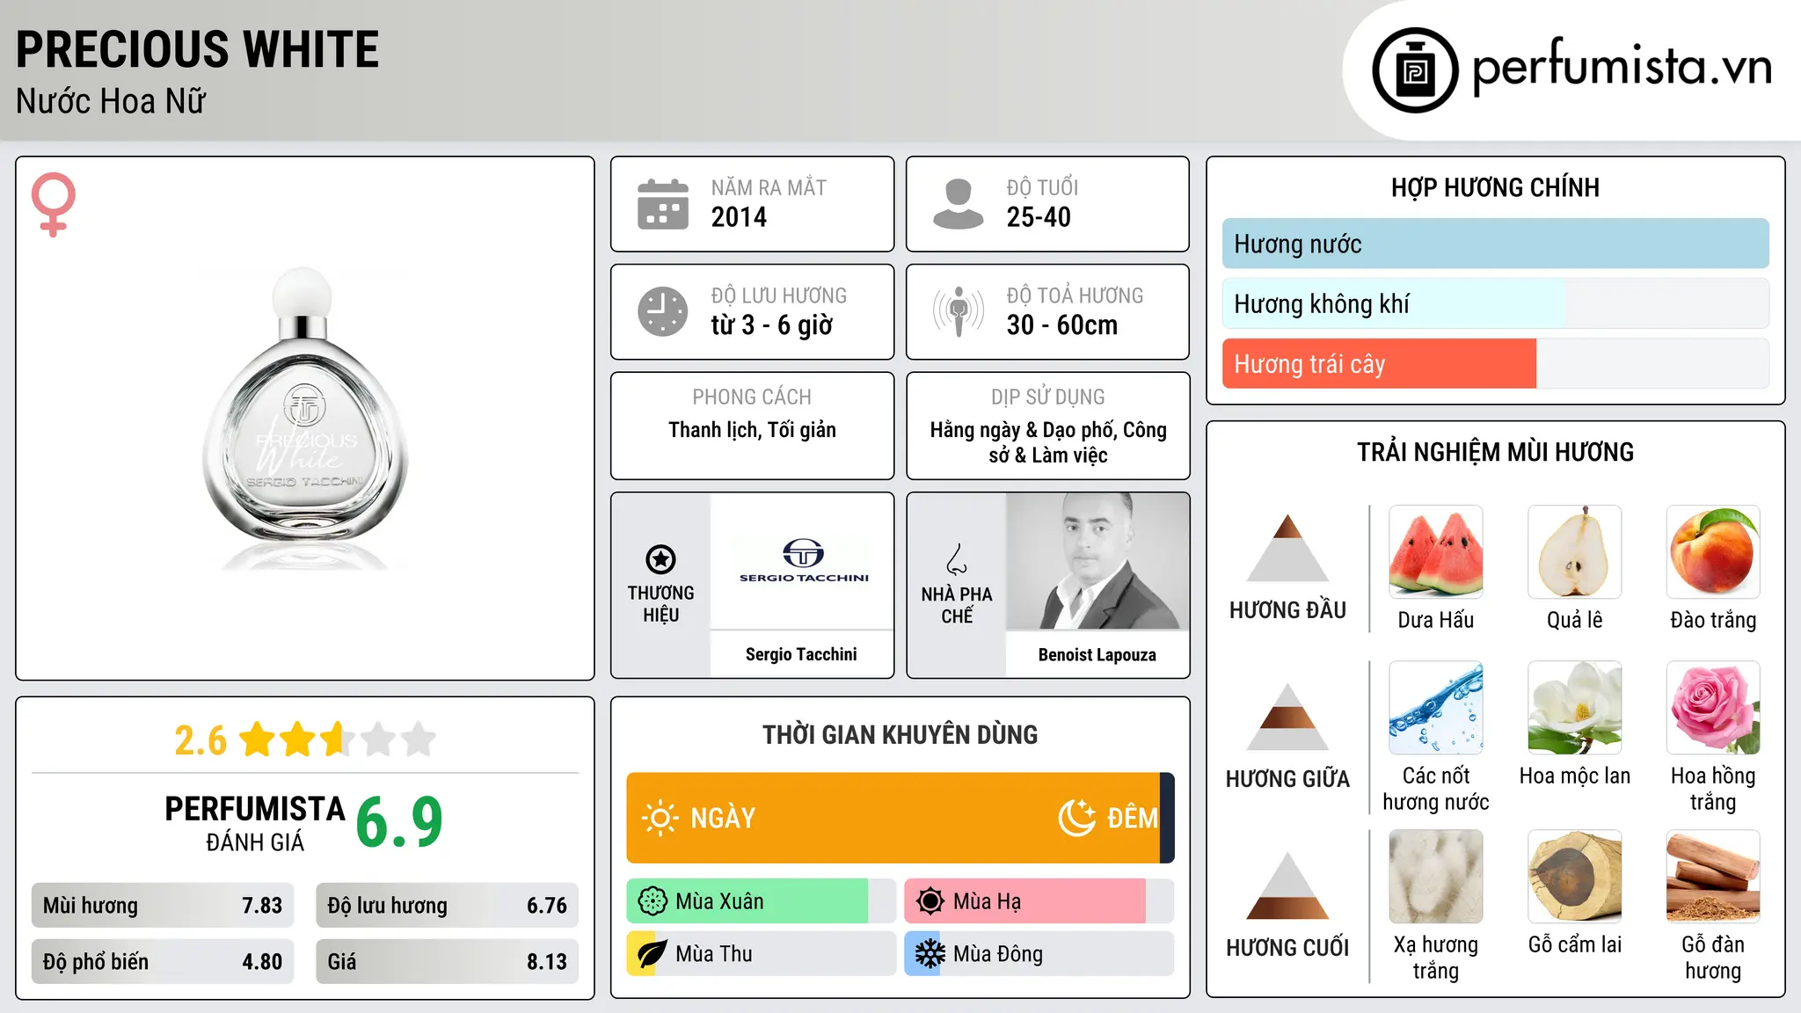Click the style text Thanh lịch, Tối giản
This screenshot has height=1013, width=1801.
click(752, 430)
